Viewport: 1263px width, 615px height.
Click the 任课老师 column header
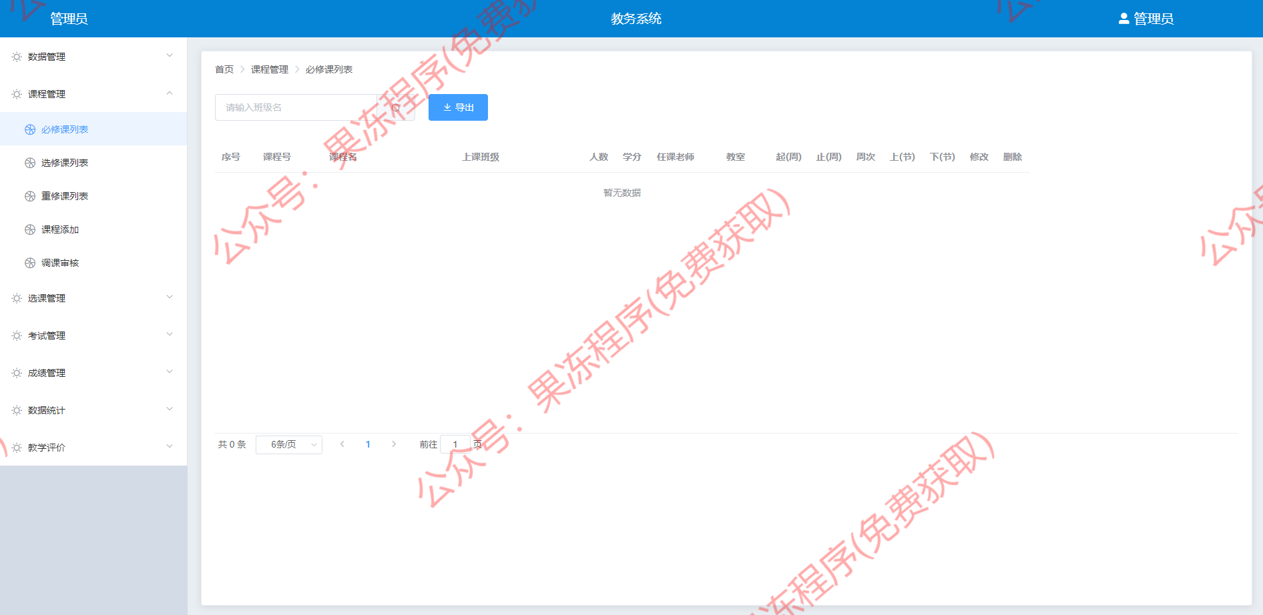676,157
